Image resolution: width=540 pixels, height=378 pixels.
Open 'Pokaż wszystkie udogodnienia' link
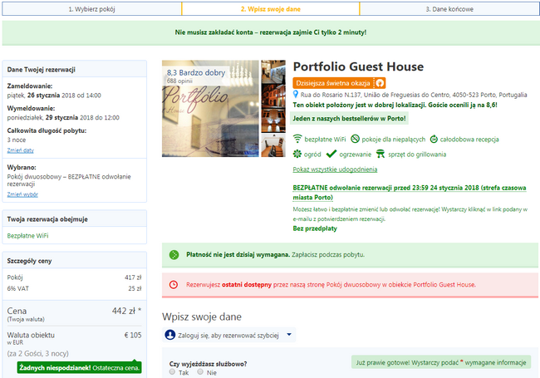pyautogui.click(x=335, y=169)
